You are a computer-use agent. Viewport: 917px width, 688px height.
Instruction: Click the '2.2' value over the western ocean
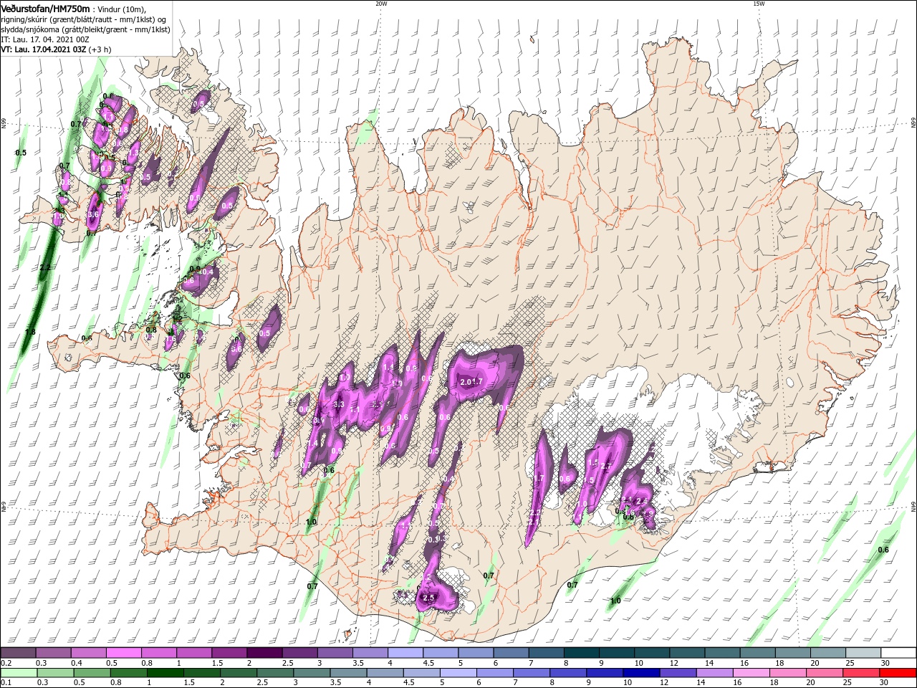[45, 267]
